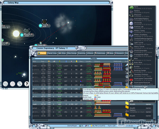Choose Factory in the build list
159x129 pixels.
[x=142, y=12]
